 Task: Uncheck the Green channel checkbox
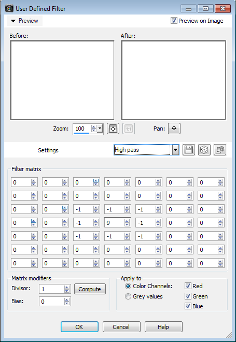click(188, 296)
